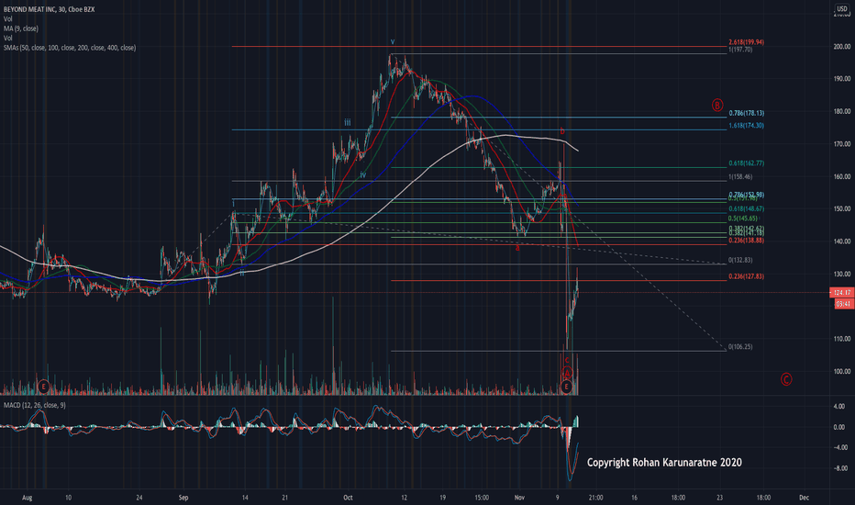Select the MA (9, close) indicator legend
The image size is (855, 505).
point(21,28)
